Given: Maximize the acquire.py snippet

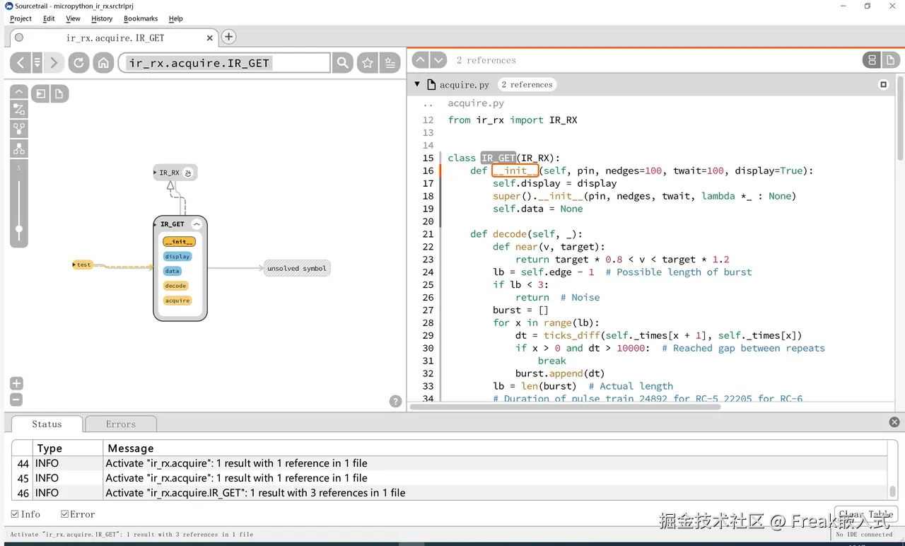Looking at the screenshot, I should tap(883, 85).
